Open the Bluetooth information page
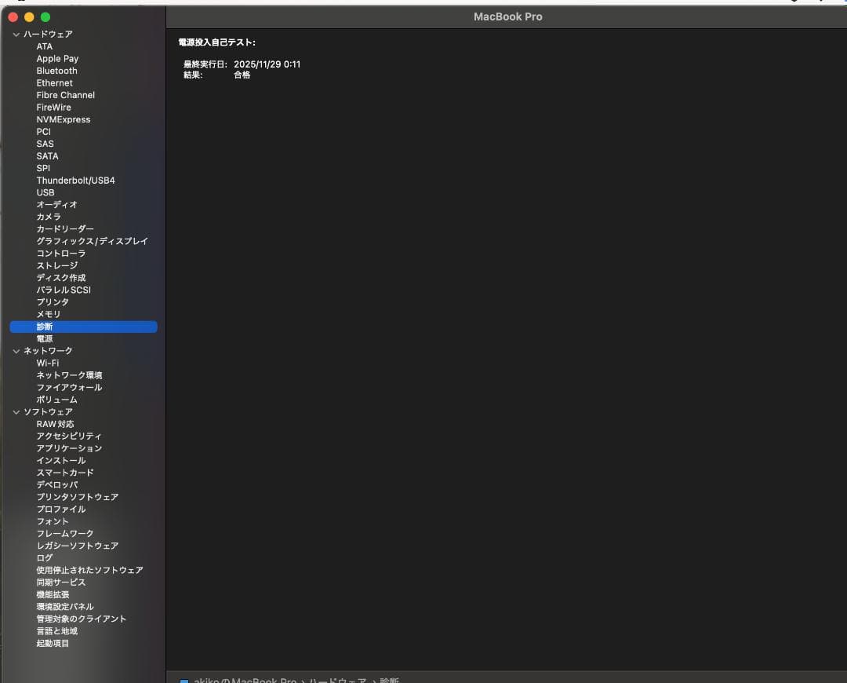 [x=56, y=71]
